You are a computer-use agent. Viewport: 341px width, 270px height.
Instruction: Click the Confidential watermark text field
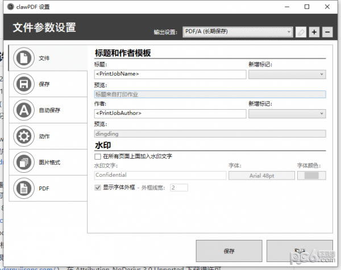[160, 176]
